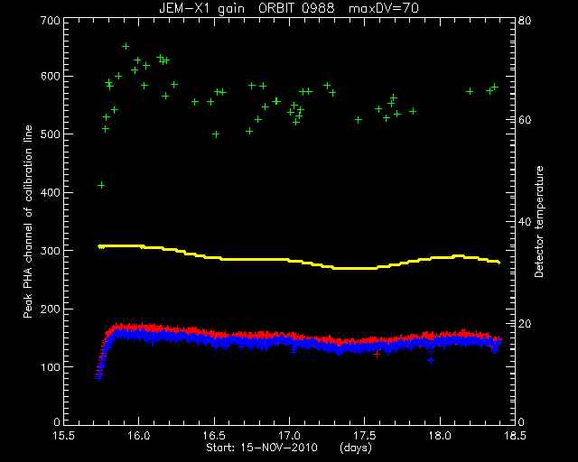This screenshot has width=578, height=462.
Task: Click the lowest green cross near 400
Action: coord(101,185)
